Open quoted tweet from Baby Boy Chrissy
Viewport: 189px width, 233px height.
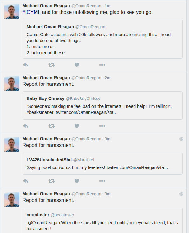pyautogui.click(x=102, y=105)
